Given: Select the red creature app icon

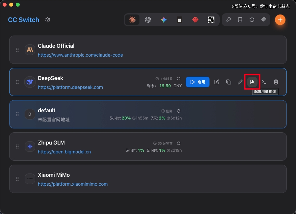Looking at the screenshot, I should click(195, 20).
